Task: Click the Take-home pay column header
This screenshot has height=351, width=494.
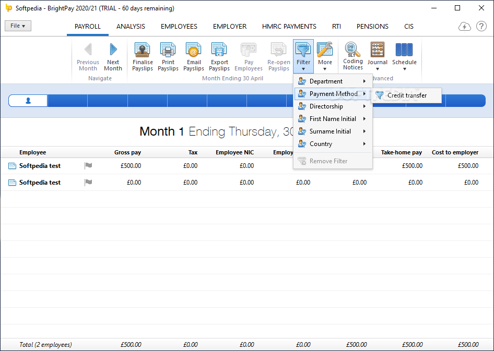Action: click(x=402, y=152)
